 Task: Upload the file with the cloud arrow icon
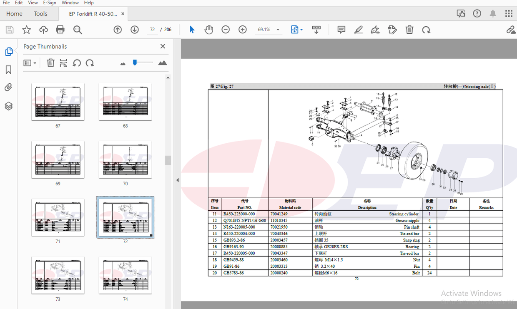tap(43, 30)
